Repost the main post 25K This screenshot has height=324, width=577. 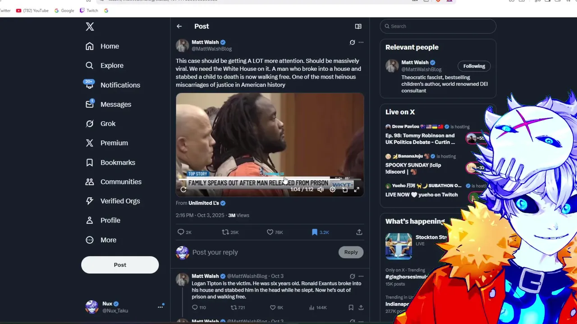click(x=230, y=232)
